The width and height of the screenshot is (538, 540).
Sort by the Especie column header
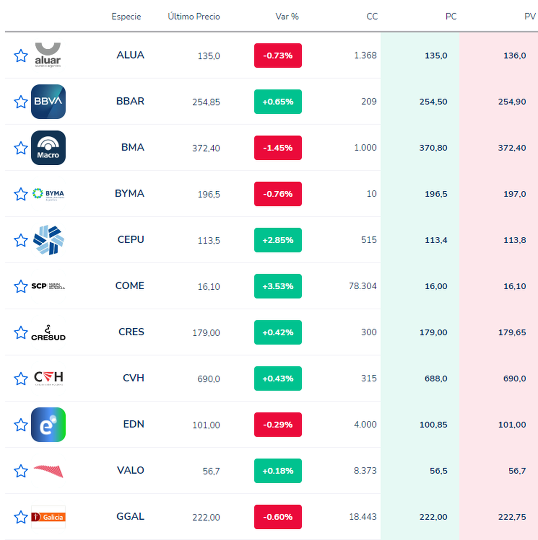click(x=126, y=17)
